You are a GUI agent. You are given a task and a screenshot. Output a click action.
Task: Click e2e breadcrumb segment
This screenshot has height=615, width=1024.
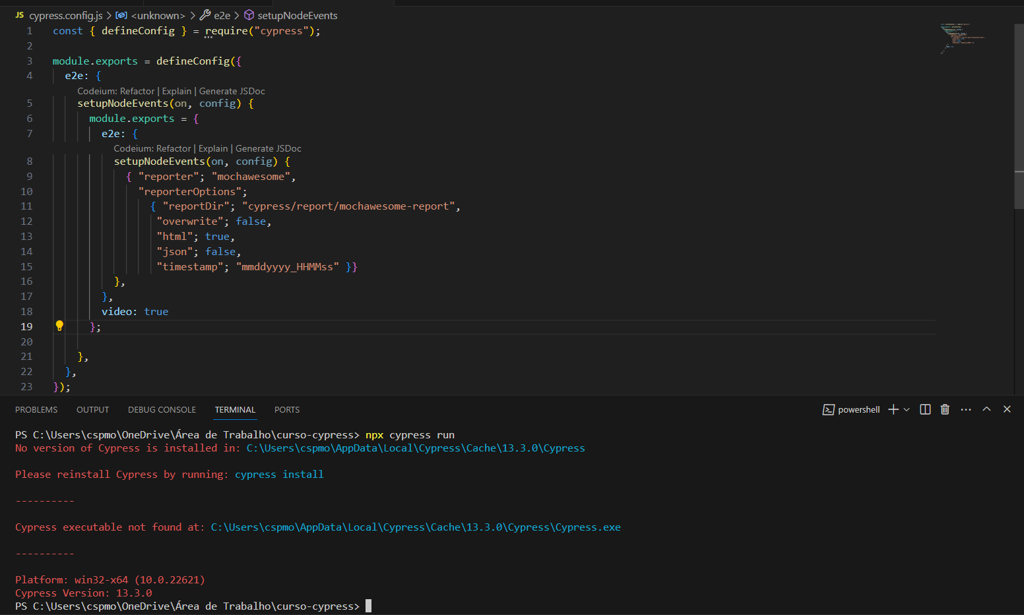[x=222, y=15]
